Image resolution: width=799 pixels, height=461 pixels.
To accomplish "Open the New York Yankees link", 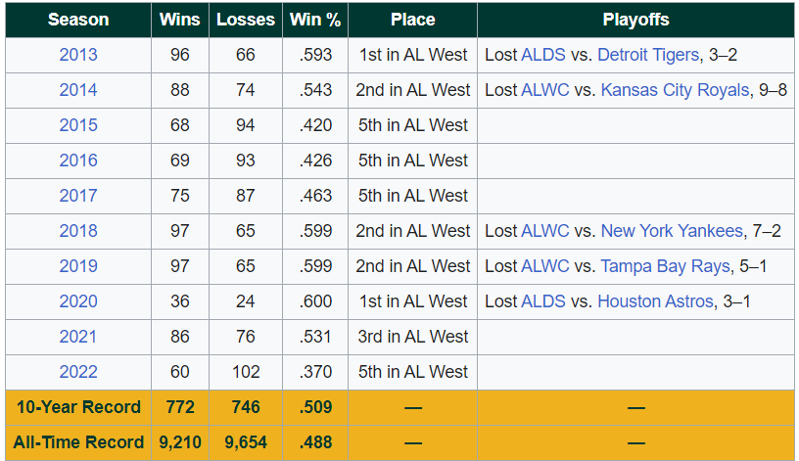I will (672, 231).
